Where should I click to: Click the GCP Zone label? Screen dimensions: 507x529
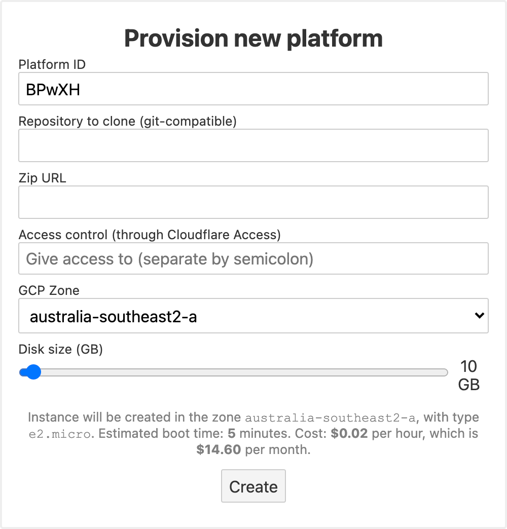(x=49, y=290)
